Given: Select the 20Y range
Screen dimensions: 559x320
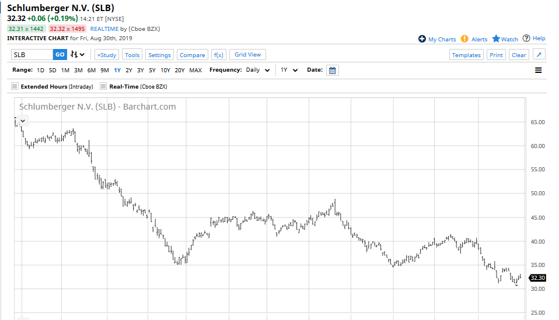Looking at the screenshot, I should pyautogui.click(x=180, y=70).
